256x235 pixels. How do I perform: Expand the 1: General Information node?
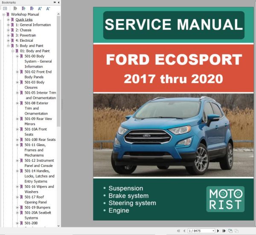coord(8,25)
